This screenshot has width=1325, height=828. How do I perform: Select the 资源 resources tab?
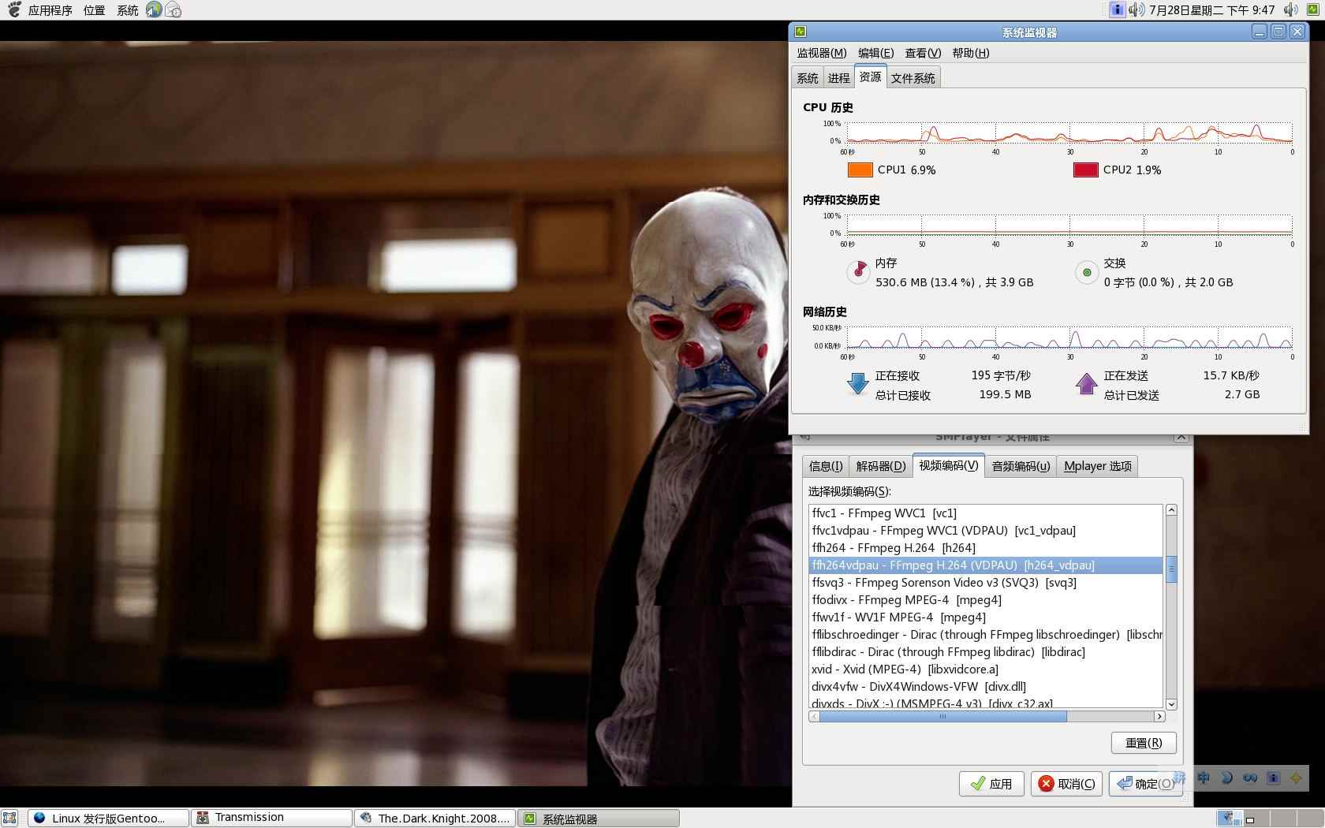(x=870, y=76)
